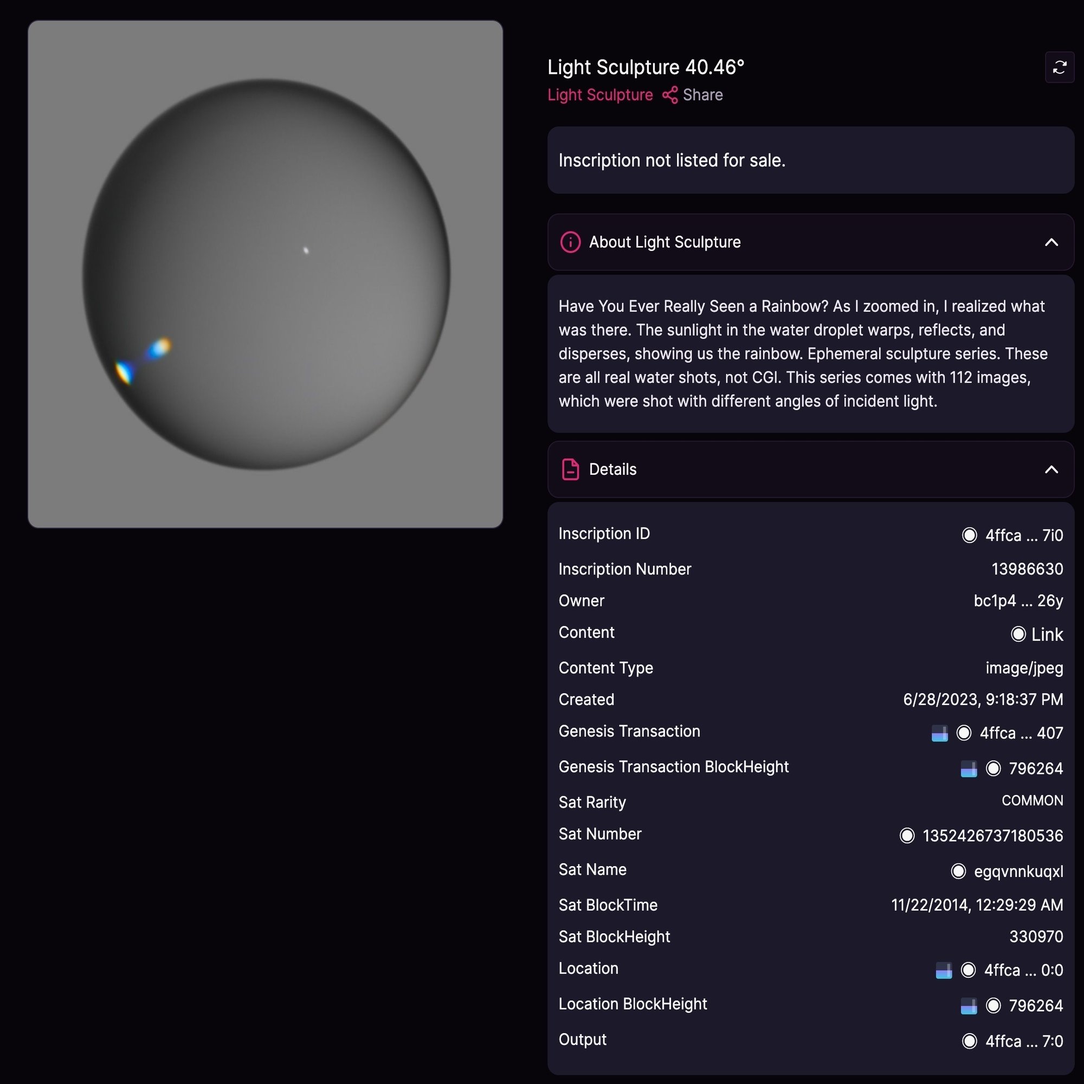This screenshot has height=1084, width=1084.
Task: Copy the Inscription ID with its circle icon
Action: pyautogui.click(x=970, y=535)
